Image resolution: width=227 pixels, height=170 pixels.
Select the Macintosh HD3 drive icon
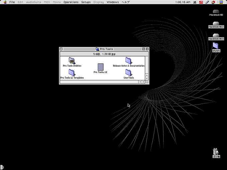coord(216,35)
